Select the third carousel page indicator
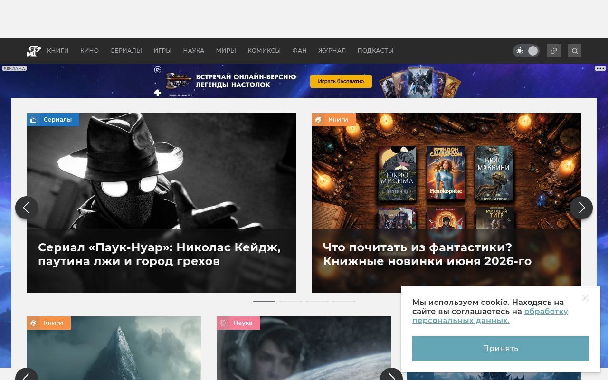The width and height of the screenshot is (608, 380). pos(317,301)
